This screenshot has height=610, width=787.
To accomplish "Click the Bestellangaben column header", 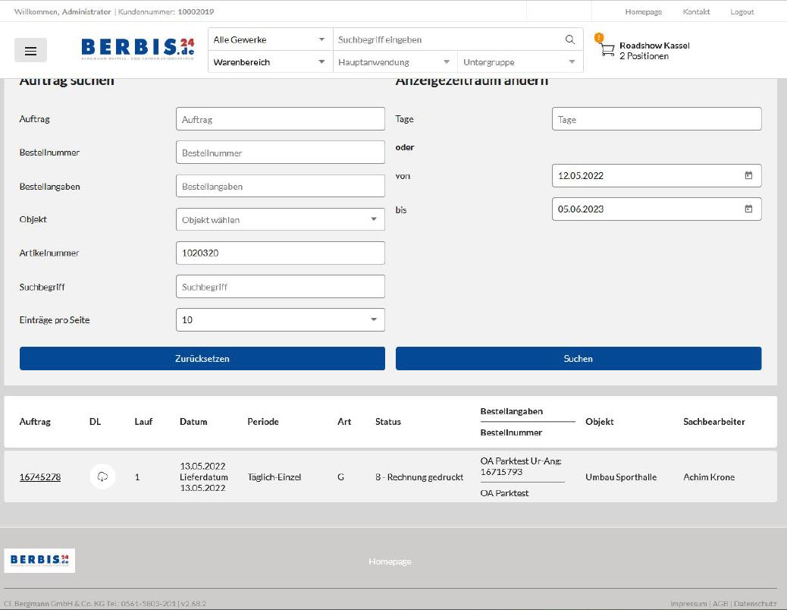I will [x=512, y=411].
